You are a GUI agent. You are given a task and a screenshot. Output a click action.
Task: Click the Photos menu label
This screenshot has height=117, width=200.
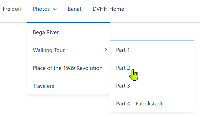41,9
